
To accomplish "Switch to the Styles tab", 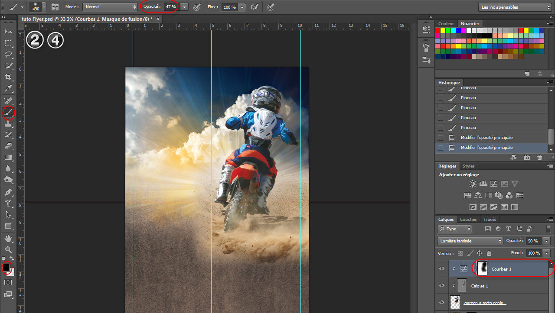I will (468, 166).
